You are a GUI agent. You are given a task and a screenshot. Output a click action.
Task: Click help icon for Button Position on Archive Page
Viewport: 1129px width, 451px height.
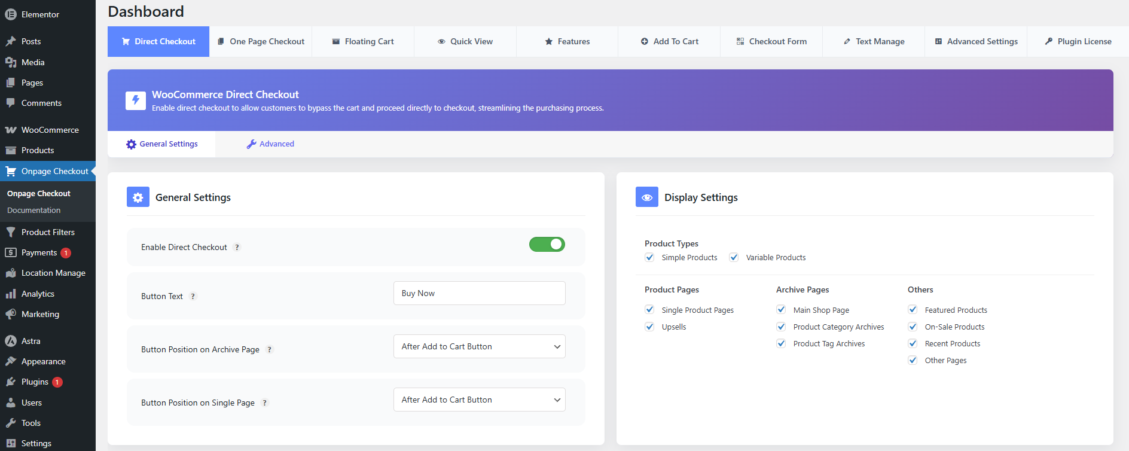(269, 349)
